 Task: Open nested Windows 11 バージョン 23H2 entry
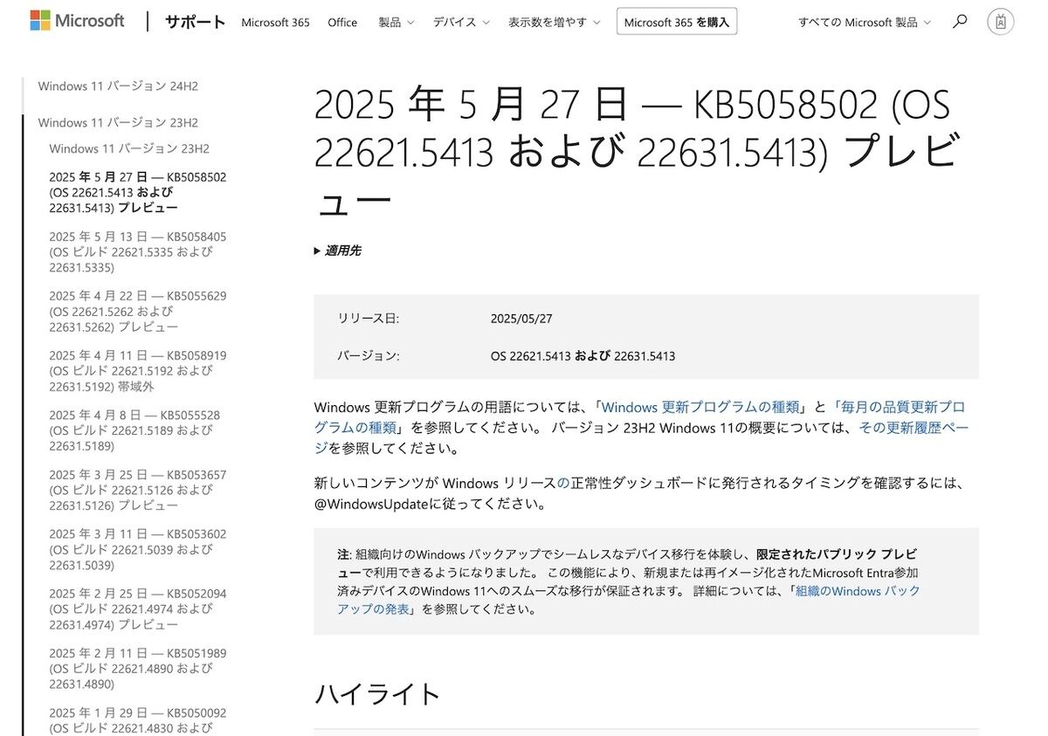(x=129, y=149)
